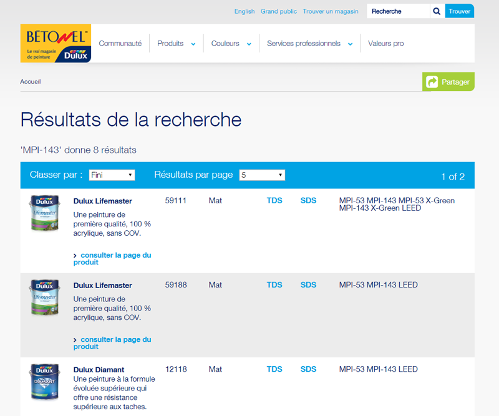Click the magnifying glass search icon
Image resolution: width=499 pixels, height=416 pixels.
[x=437, y=11]
